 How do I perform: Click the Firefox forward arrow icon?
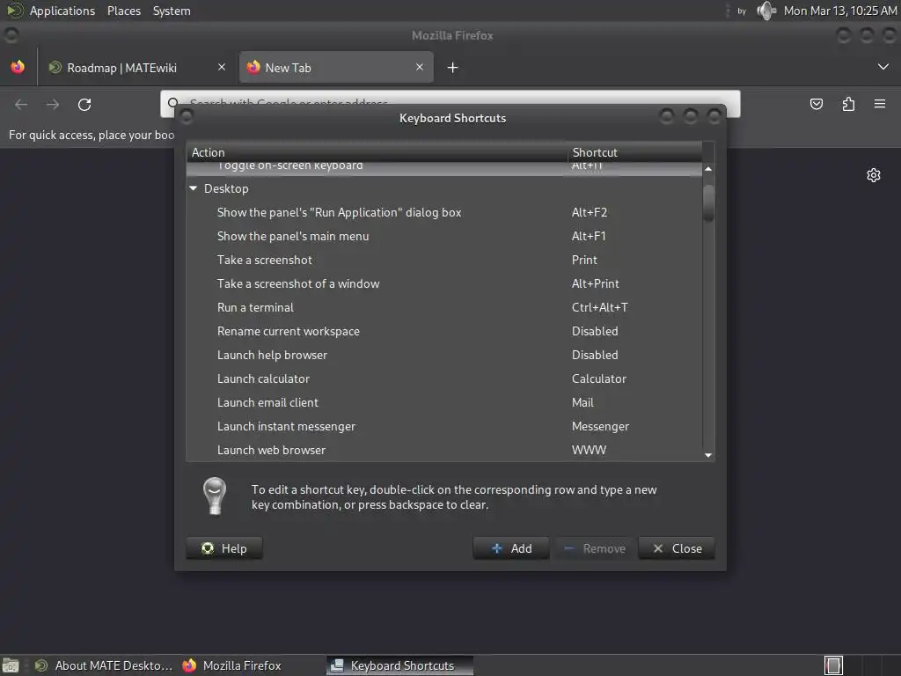(53, 105)
